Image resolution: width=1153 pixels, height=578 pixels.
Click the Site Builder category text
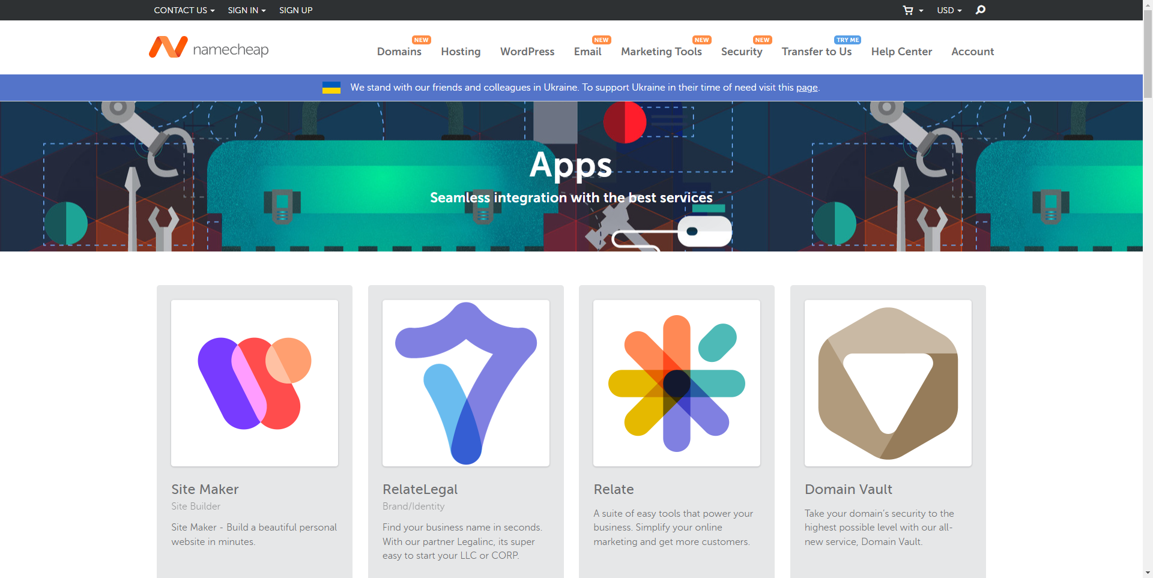pos(196,507)
